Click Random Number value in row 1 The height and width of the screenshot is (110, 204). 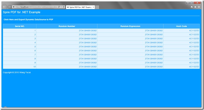coord(88,31)
